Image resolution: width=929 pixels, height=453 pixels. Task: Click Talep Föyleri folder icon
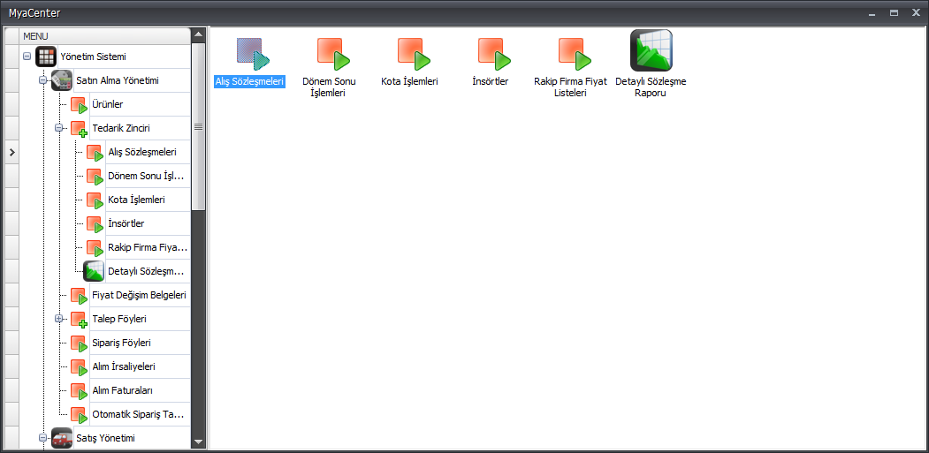coord(79,320)
